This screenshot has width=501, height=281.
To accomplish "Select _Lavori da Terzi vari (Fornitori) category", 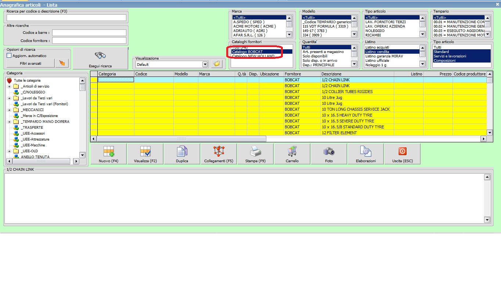I will tap(44, 104).
